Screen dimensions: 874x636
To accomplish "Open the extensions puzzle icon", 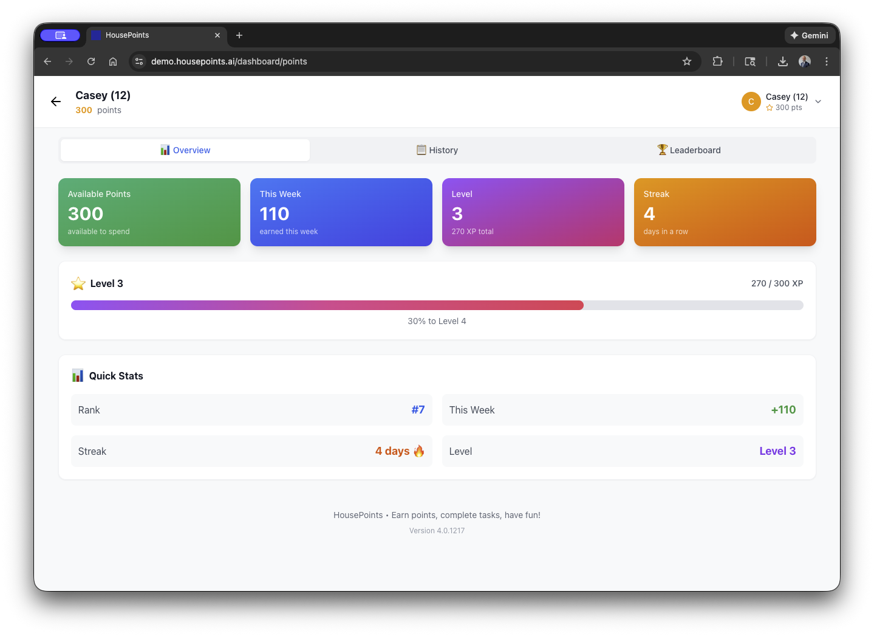I will [717, 61].
